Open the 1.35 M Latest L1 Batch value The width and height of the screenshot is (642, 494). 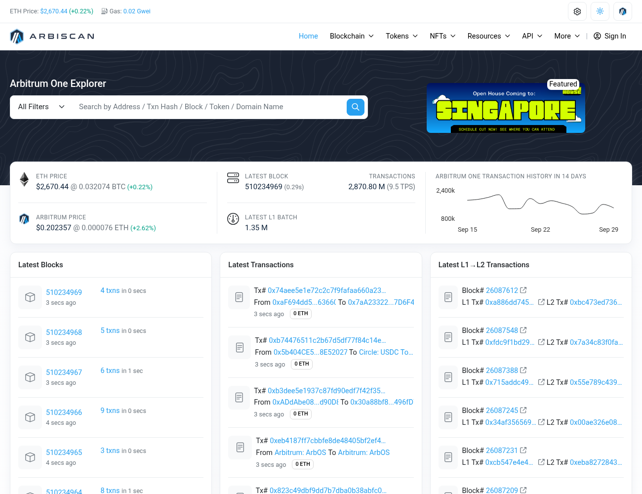pyautogui.click(x=256, y=228)
